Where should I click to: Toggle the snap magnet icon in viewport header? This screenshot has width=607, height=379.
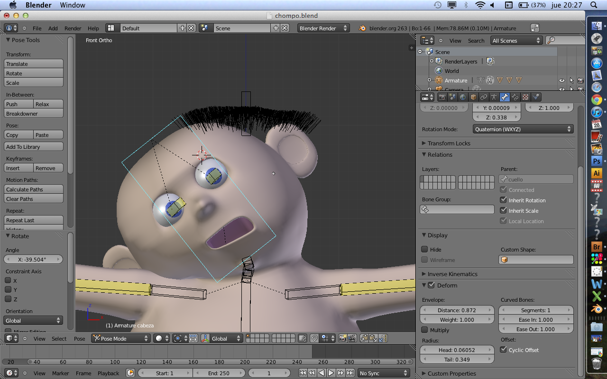pyautogui.click(x=314, y=338)
